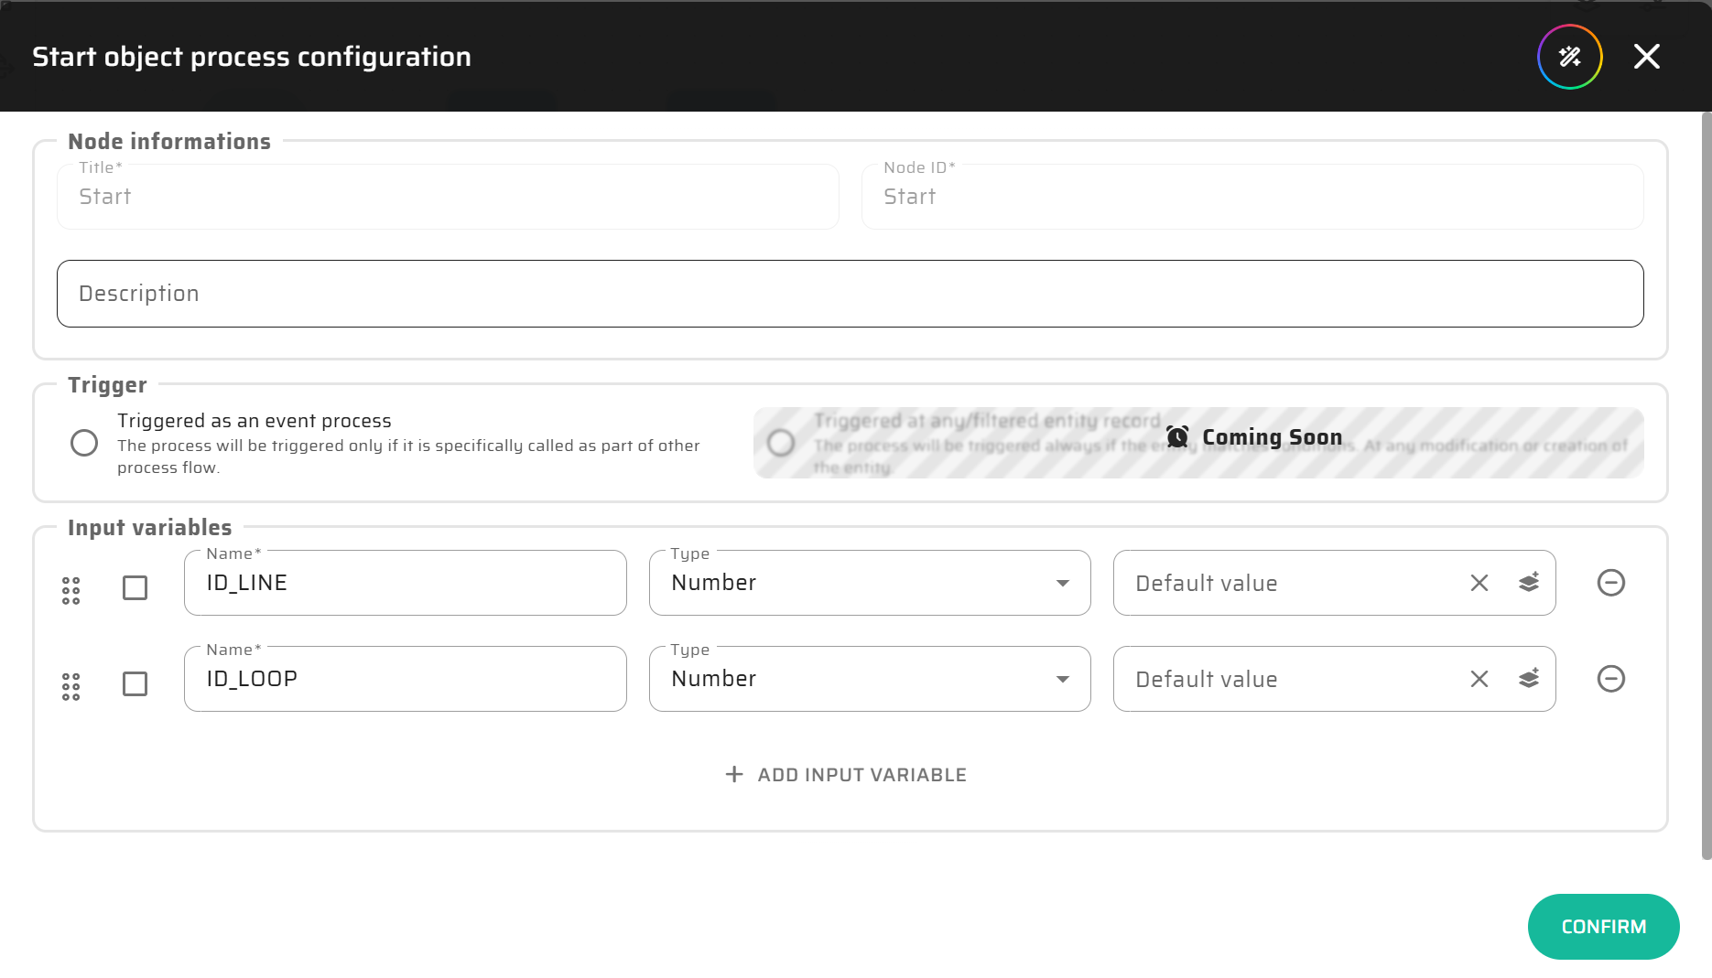The width and height of the screenshot is (1712, 978).
Task: Remove the ID_LOOP input variable
Action: (x=1610, y=679)
